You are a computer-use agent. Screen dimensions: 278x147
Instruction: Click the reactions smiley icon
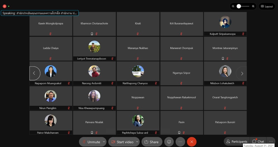169,142
